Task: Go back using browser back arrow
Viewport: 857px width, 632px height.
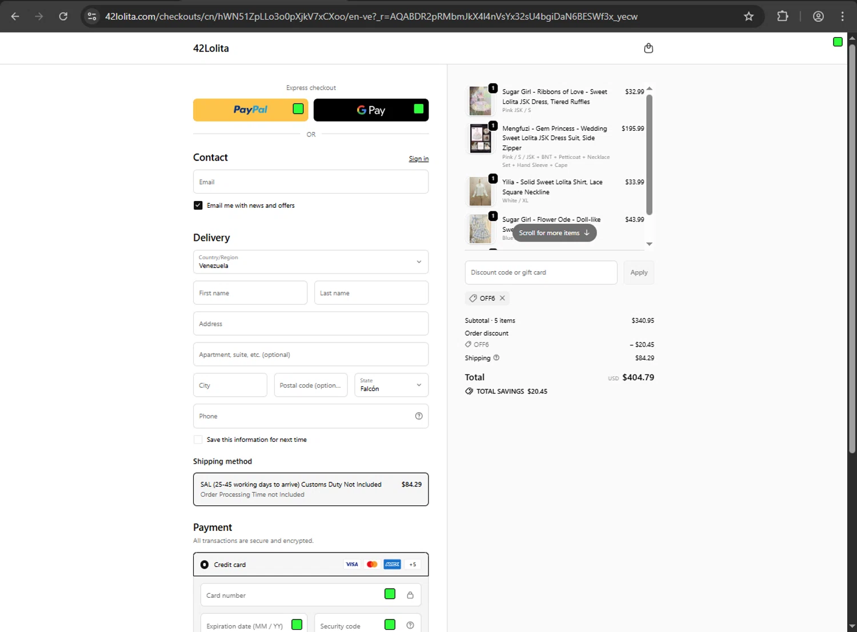Action: pos(15,17)
